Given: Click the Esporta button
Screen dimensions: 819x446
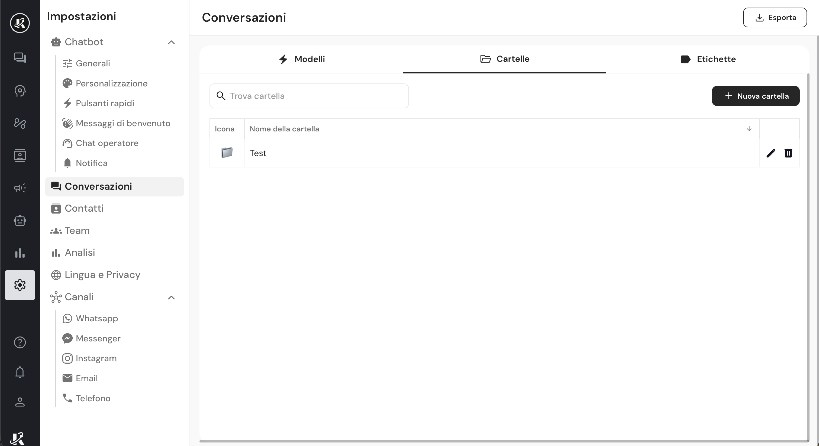Looking at the screenshot, I should pos(775,18).
